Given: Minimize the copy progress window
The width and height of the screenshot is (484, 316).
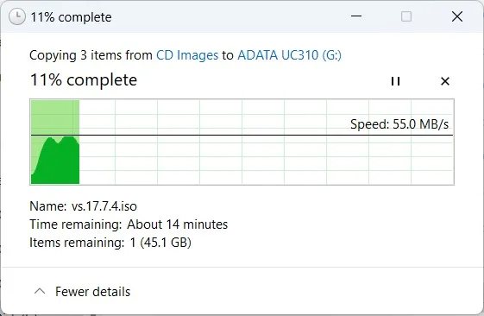Looking at the screenshot, I should point(356,16).
